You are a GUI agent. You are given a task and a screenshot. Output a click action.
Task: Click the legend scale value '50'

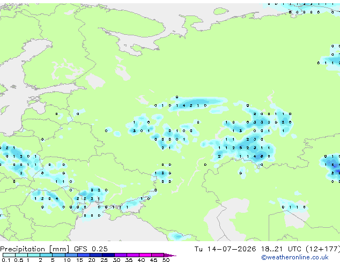click(166, 260)
